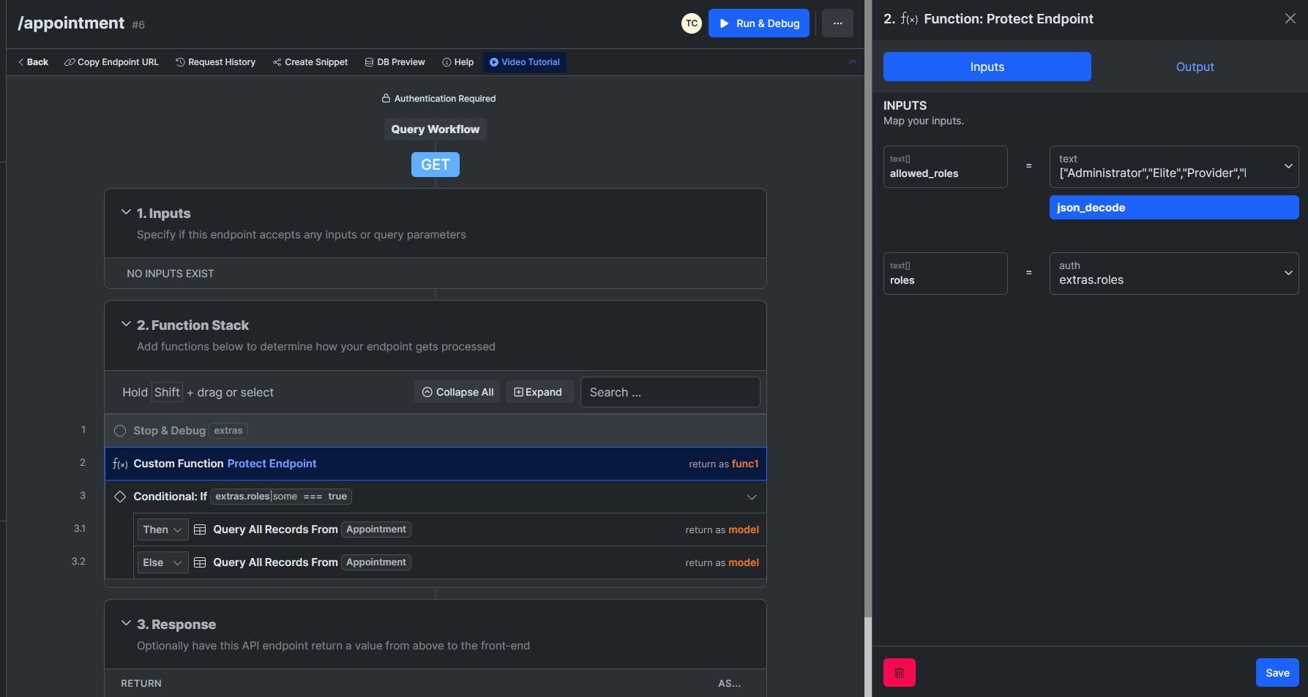Click the Expand button
This screenshot has height=697, width=1308.
[x=539, y=392]
